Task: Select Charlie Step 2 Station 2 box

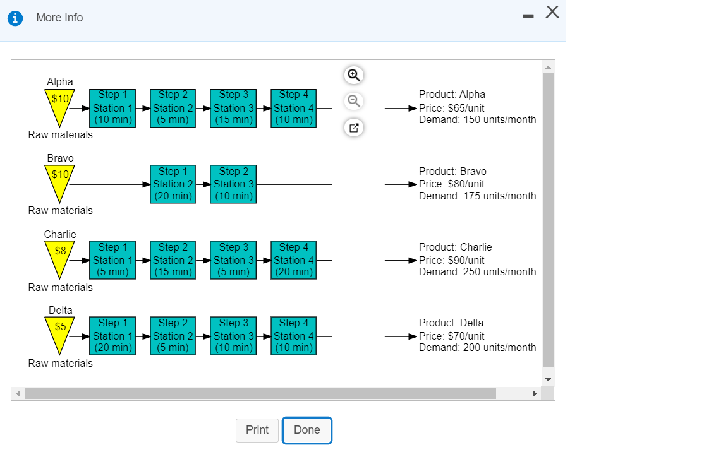Action: 173,260
